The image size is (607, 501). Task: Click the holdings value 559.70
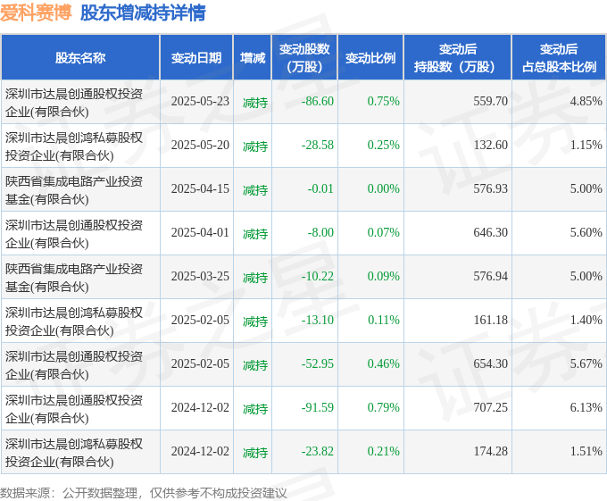click(490, 102)
